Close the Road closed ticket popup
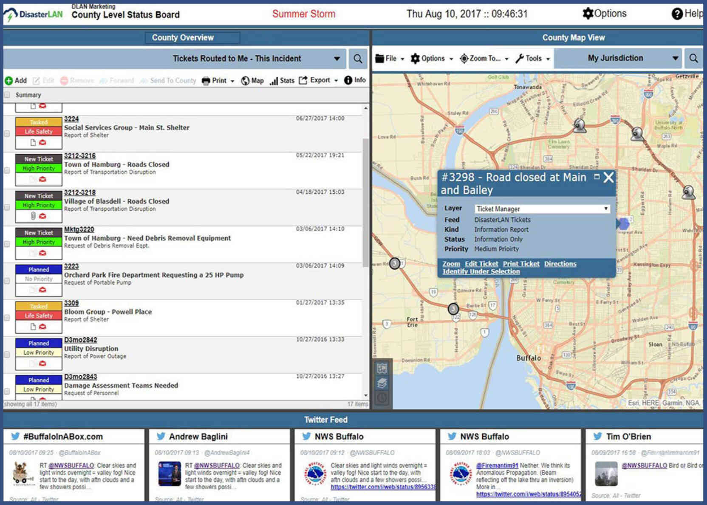707x505 pixels. (x=608, y=178)
